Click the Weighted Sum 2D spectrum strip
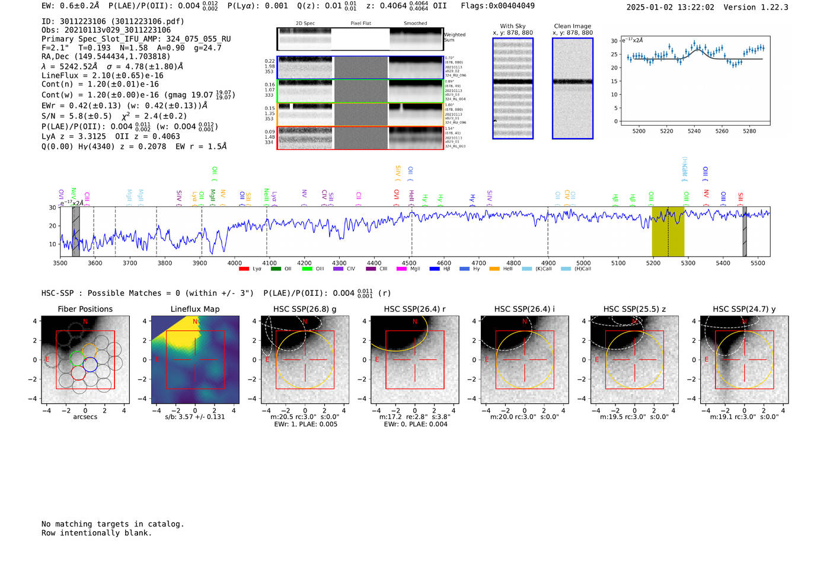Screen dimensions: 830x565 coord(360,39)
